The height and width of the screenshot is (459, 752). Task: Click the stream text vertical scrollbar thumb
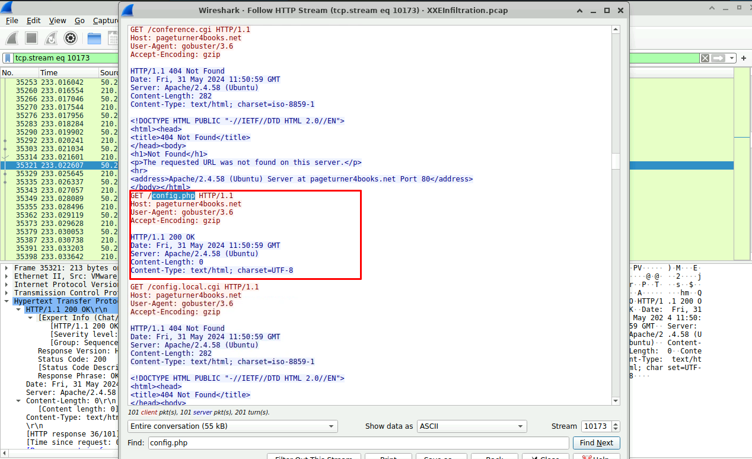[x=616, y=161]
